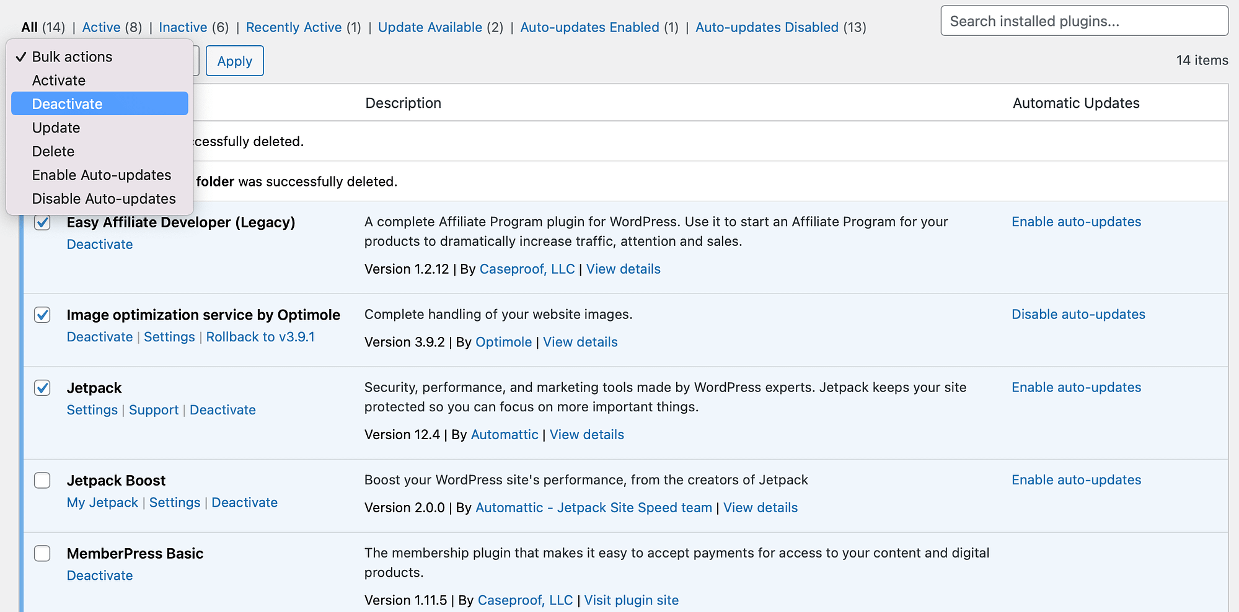Screen dimensions: 1239x612
Task: Show Inactive (6) plugins
Action: pos(194,27)
